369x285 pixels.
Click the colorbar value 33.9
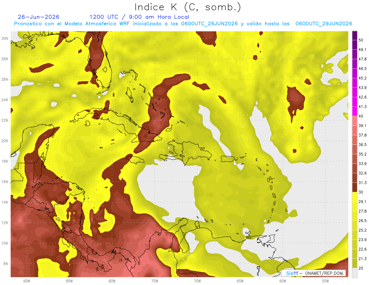(363, 164)
